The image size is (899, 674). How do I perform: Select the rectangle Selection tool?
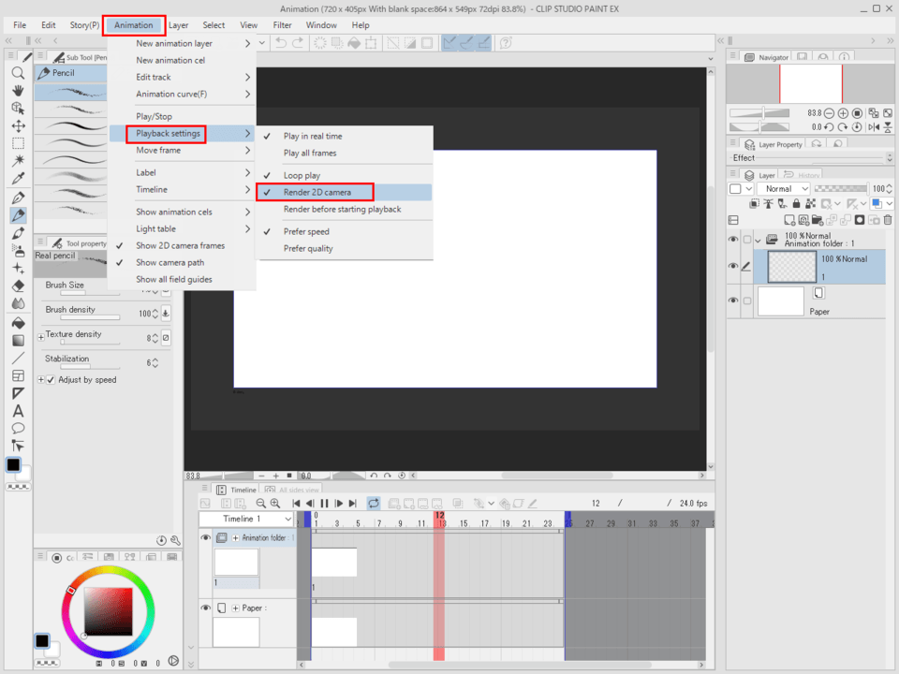[18, 143]
